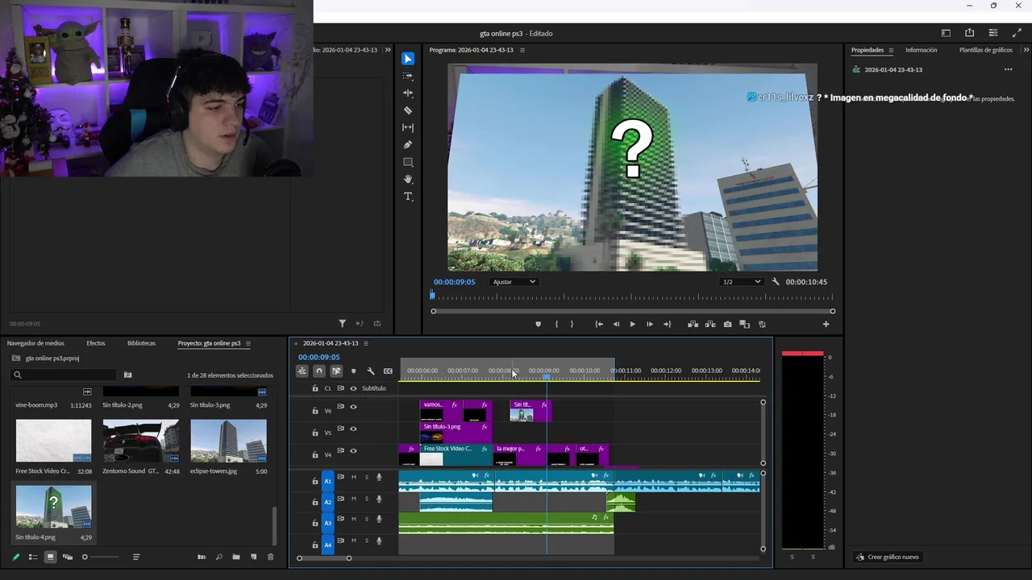
Task: Toggle A4 track targeting button
Action: coord(328,545)
